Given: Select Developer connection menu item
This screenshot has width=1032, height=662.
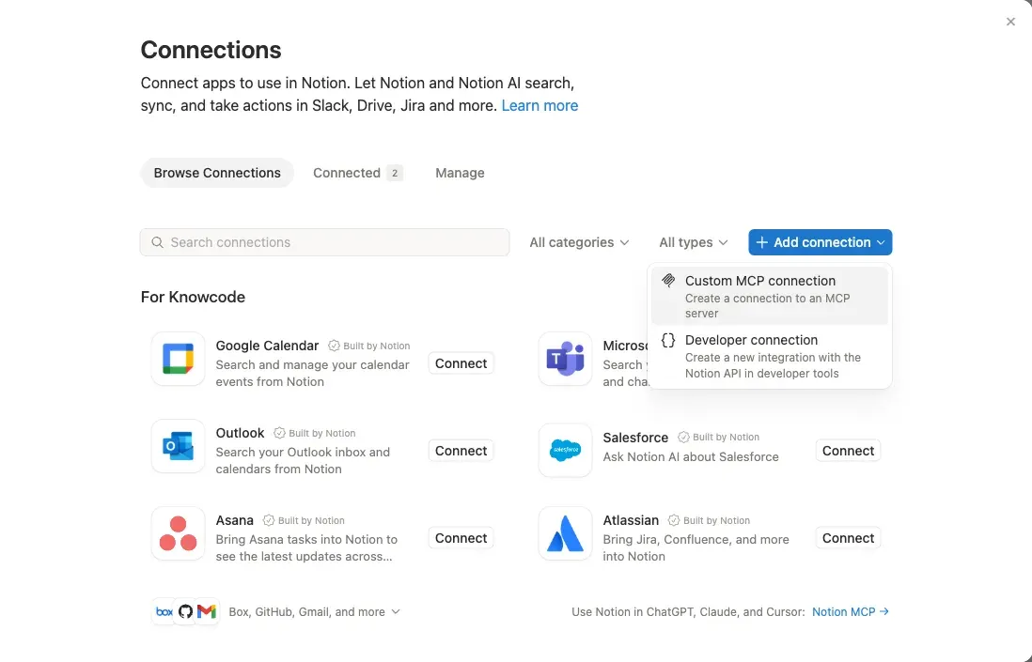Looking at the screenshot, I should [770, 356].
